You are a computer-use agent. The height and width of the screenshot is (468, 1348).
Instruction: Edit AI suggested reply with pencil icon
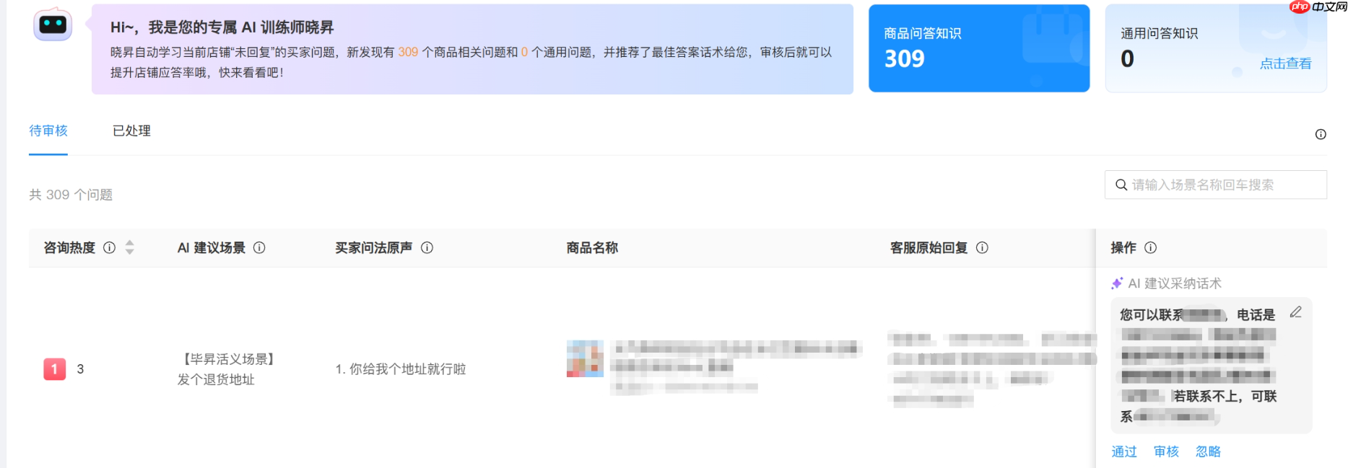pyautogui.click(x=1296, y=312)
